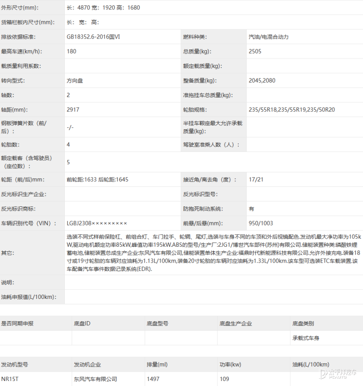Click the 燃料种类 label
This screenshot has width=363, height=386.
(195, 37)
